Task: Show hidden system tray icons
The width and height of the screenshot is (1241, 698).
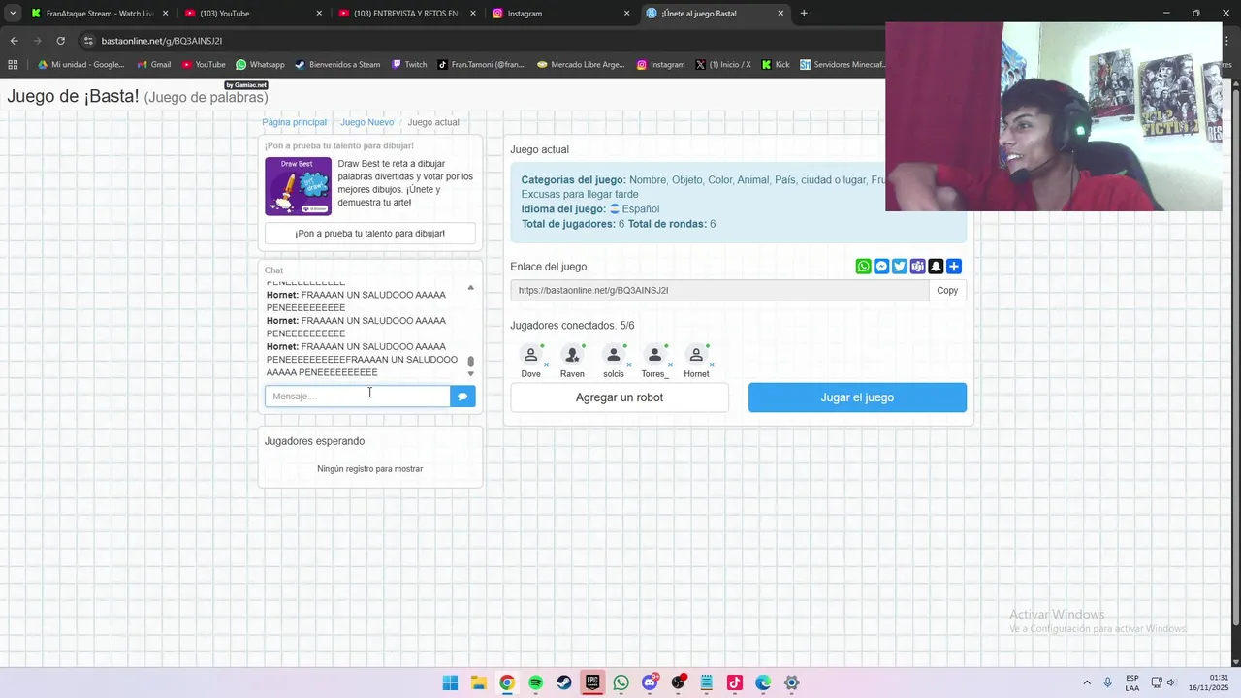Action: 1086,682
